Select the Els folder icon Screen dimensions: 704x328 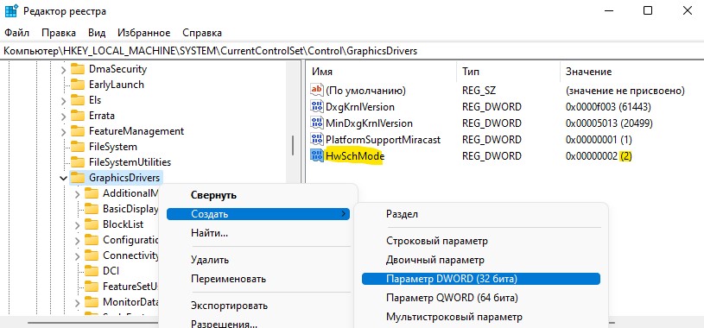(78, 100)
